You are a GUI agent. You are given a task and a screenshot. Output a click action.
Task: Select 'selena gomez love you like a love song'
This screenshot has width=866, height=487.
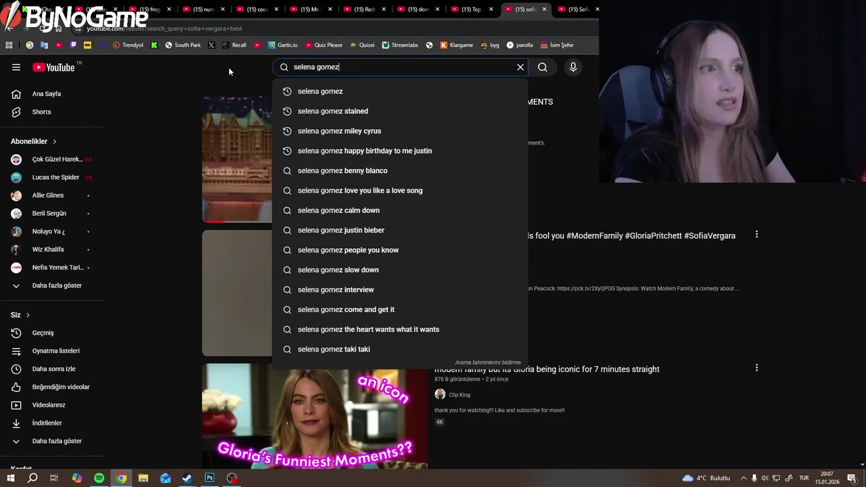(400, 190)
